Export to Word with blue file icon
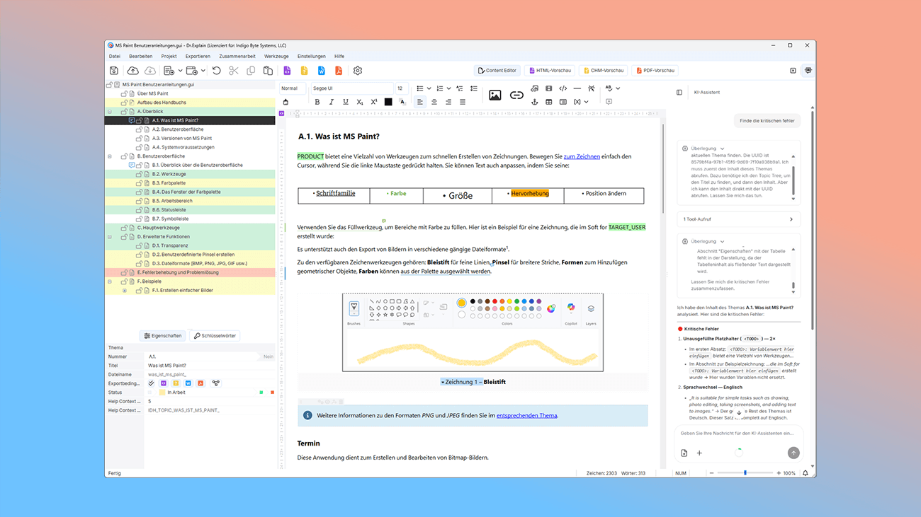 [321, 71]
